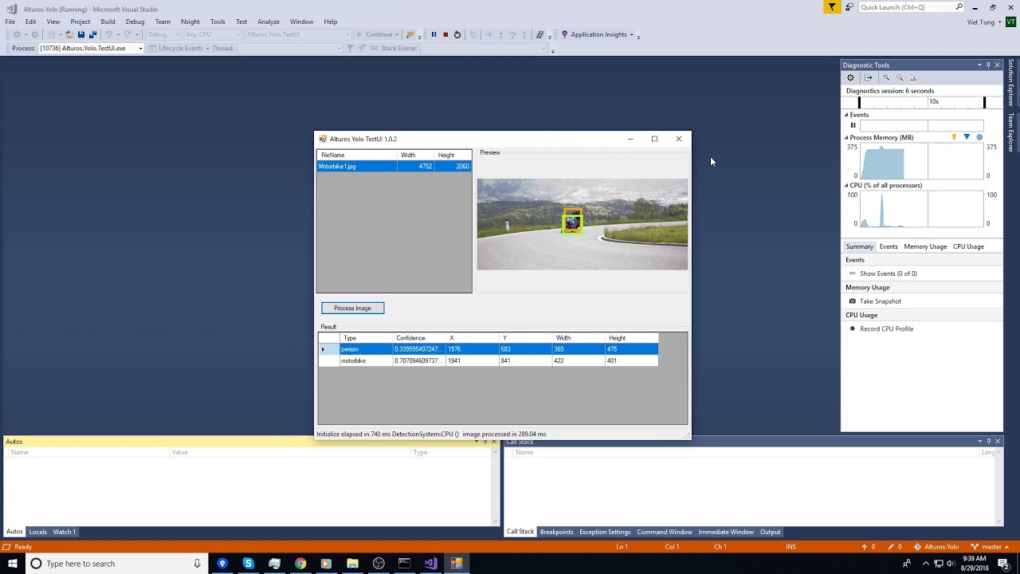Open the Watch 1 tab

pyautogui.click(x=65, y=532)
